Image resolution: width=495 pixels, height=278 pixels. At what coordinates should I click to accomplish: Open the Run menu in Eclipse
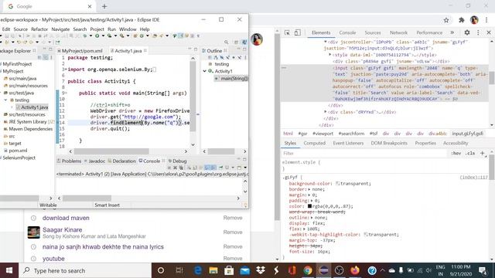111,29
